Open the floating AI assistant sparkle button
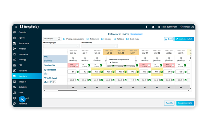Viewport: 208px width, 131px height. pos(22,99)
